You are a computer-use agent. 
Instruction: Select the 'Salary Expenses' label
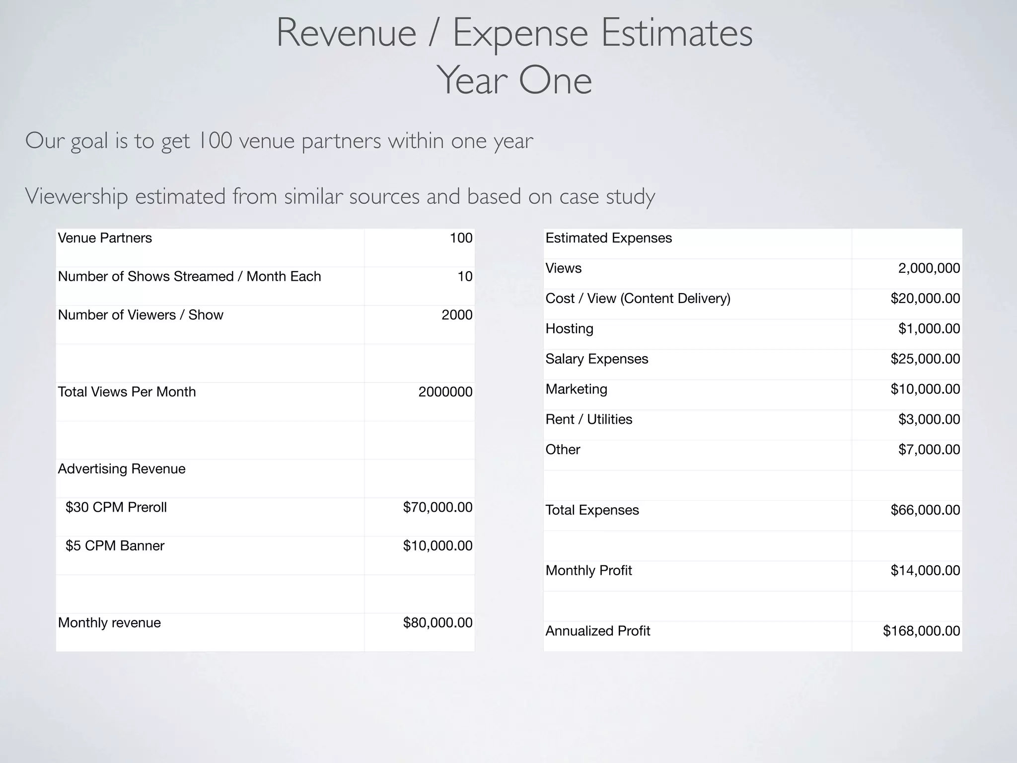point(596,359)
